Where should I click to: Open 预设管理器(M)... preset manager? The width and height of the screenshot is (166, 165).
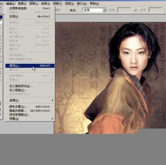tap(30, 115)
